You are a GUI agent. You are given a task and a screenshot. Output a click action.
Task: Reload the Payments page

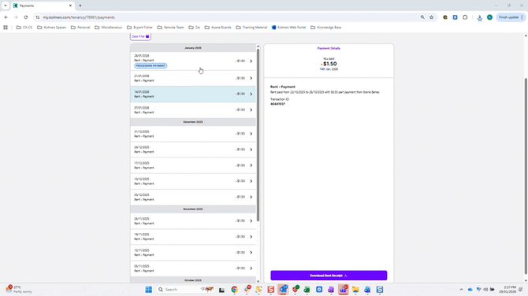click(x=26, y=17)
